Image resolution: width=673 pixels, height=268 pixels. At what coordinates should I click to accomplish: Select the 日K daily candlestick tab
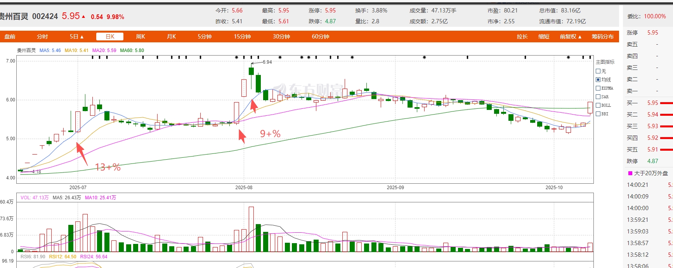tap(110, 37)
